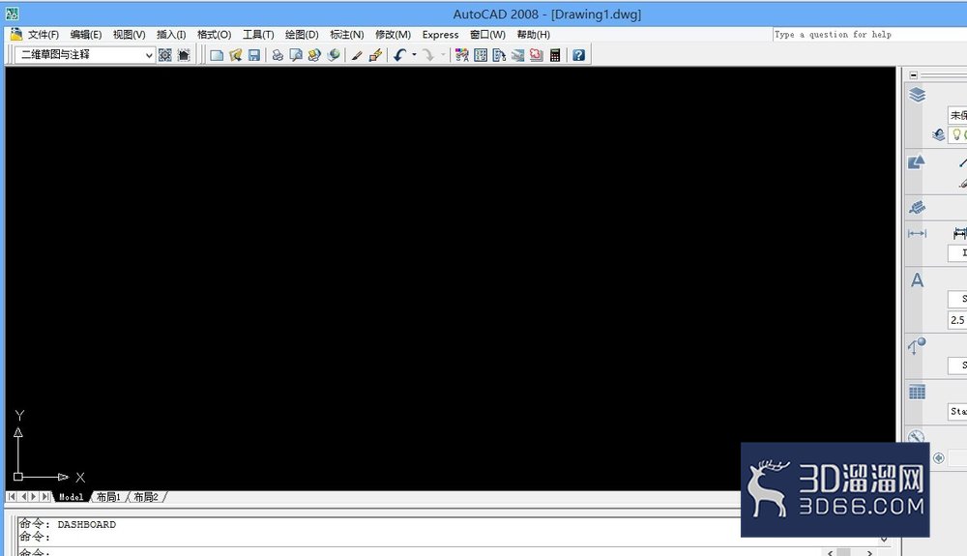Switch to the Model tab
Image resolution: width=967 pixels, height=556 pixels.
72,497
